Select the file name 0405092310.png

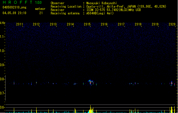pos(14,7)
